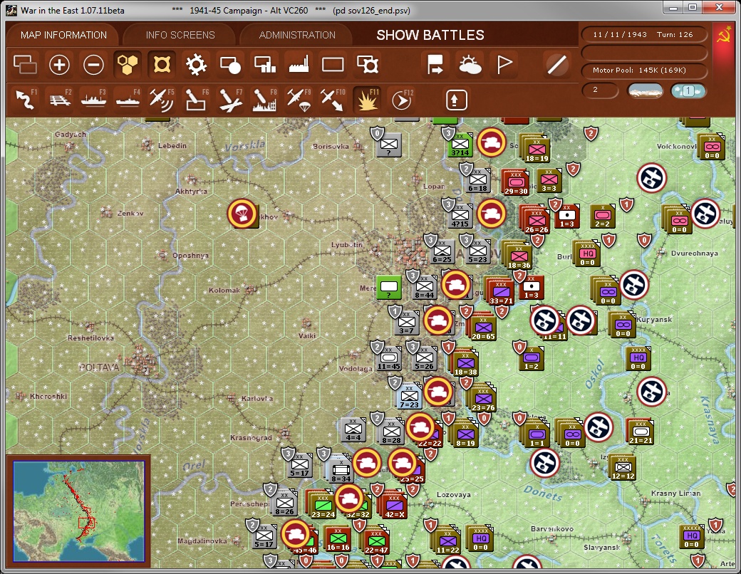Select the F9 air transport mode
Viewport: 741px width, 574px height.
point(299,100)
